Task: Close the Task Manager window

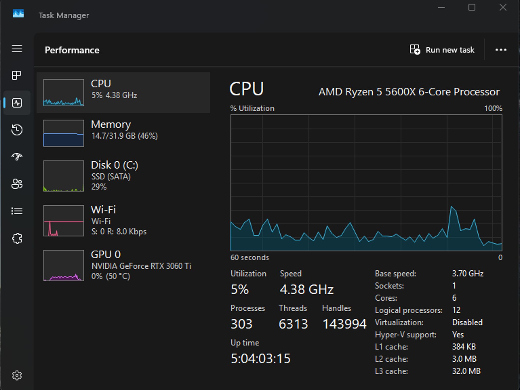Action: (503, 7)
